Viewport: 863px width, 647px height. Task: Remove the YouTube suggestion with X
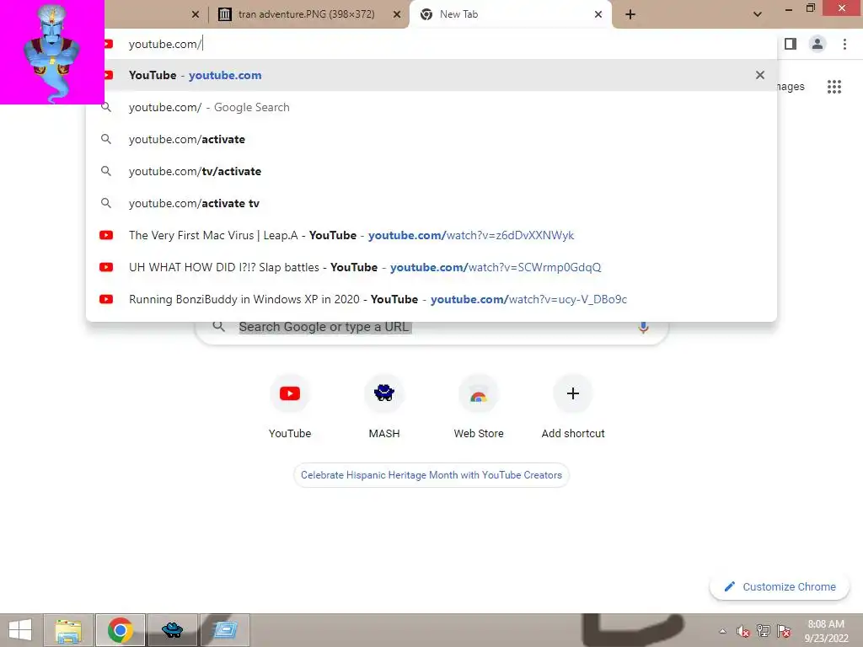(x=760, y=75)
